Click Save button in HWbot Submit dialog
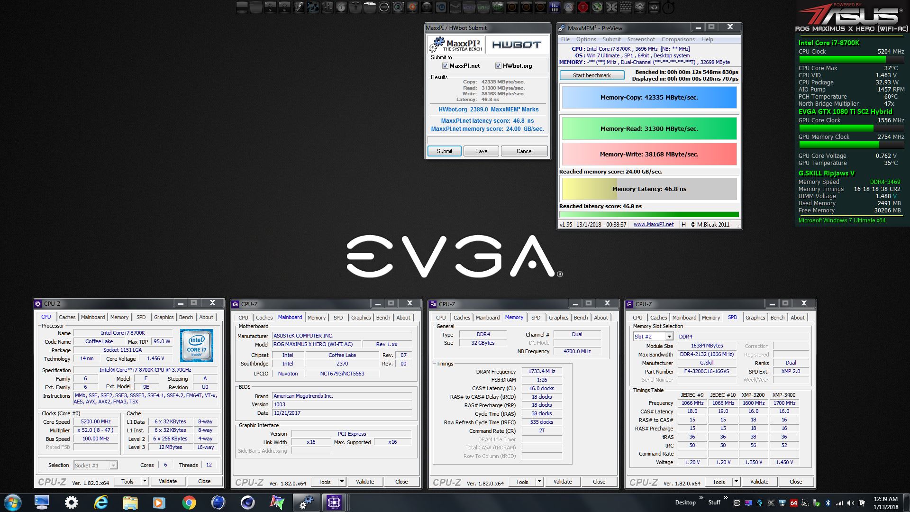 [481, 151]
